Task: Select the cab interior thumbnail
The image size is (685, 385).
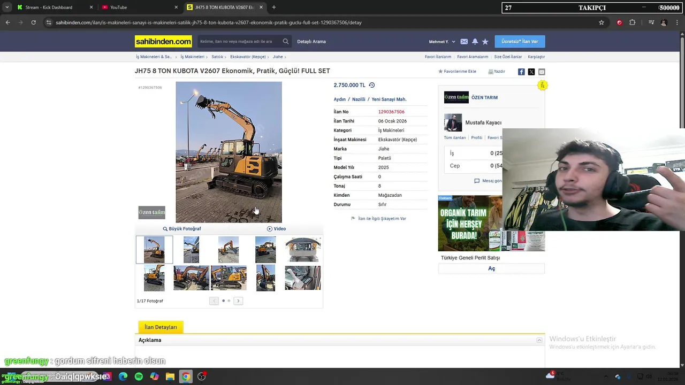Action: (x=303, y=250)
